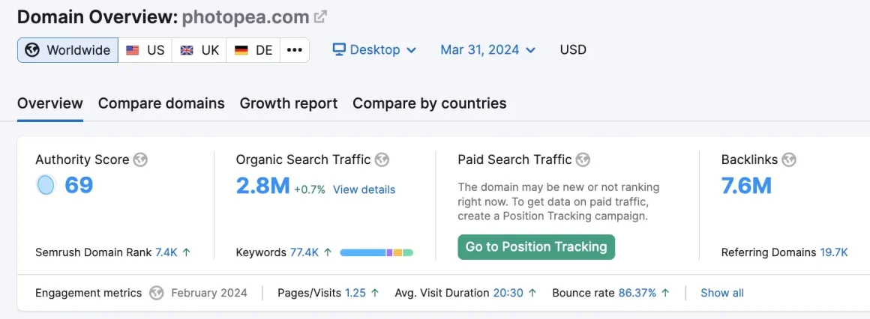
Task: Click purple segment of keywords distribution bar
Action: [x=389, y=252]
